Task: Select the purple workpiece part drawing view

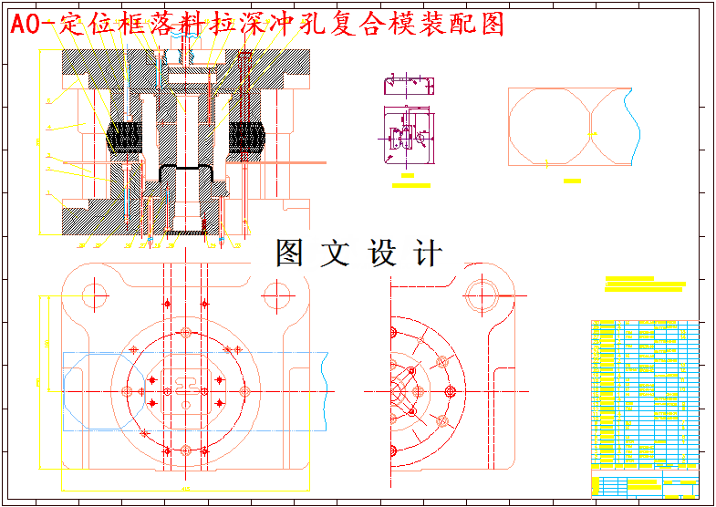Action: 408,119
